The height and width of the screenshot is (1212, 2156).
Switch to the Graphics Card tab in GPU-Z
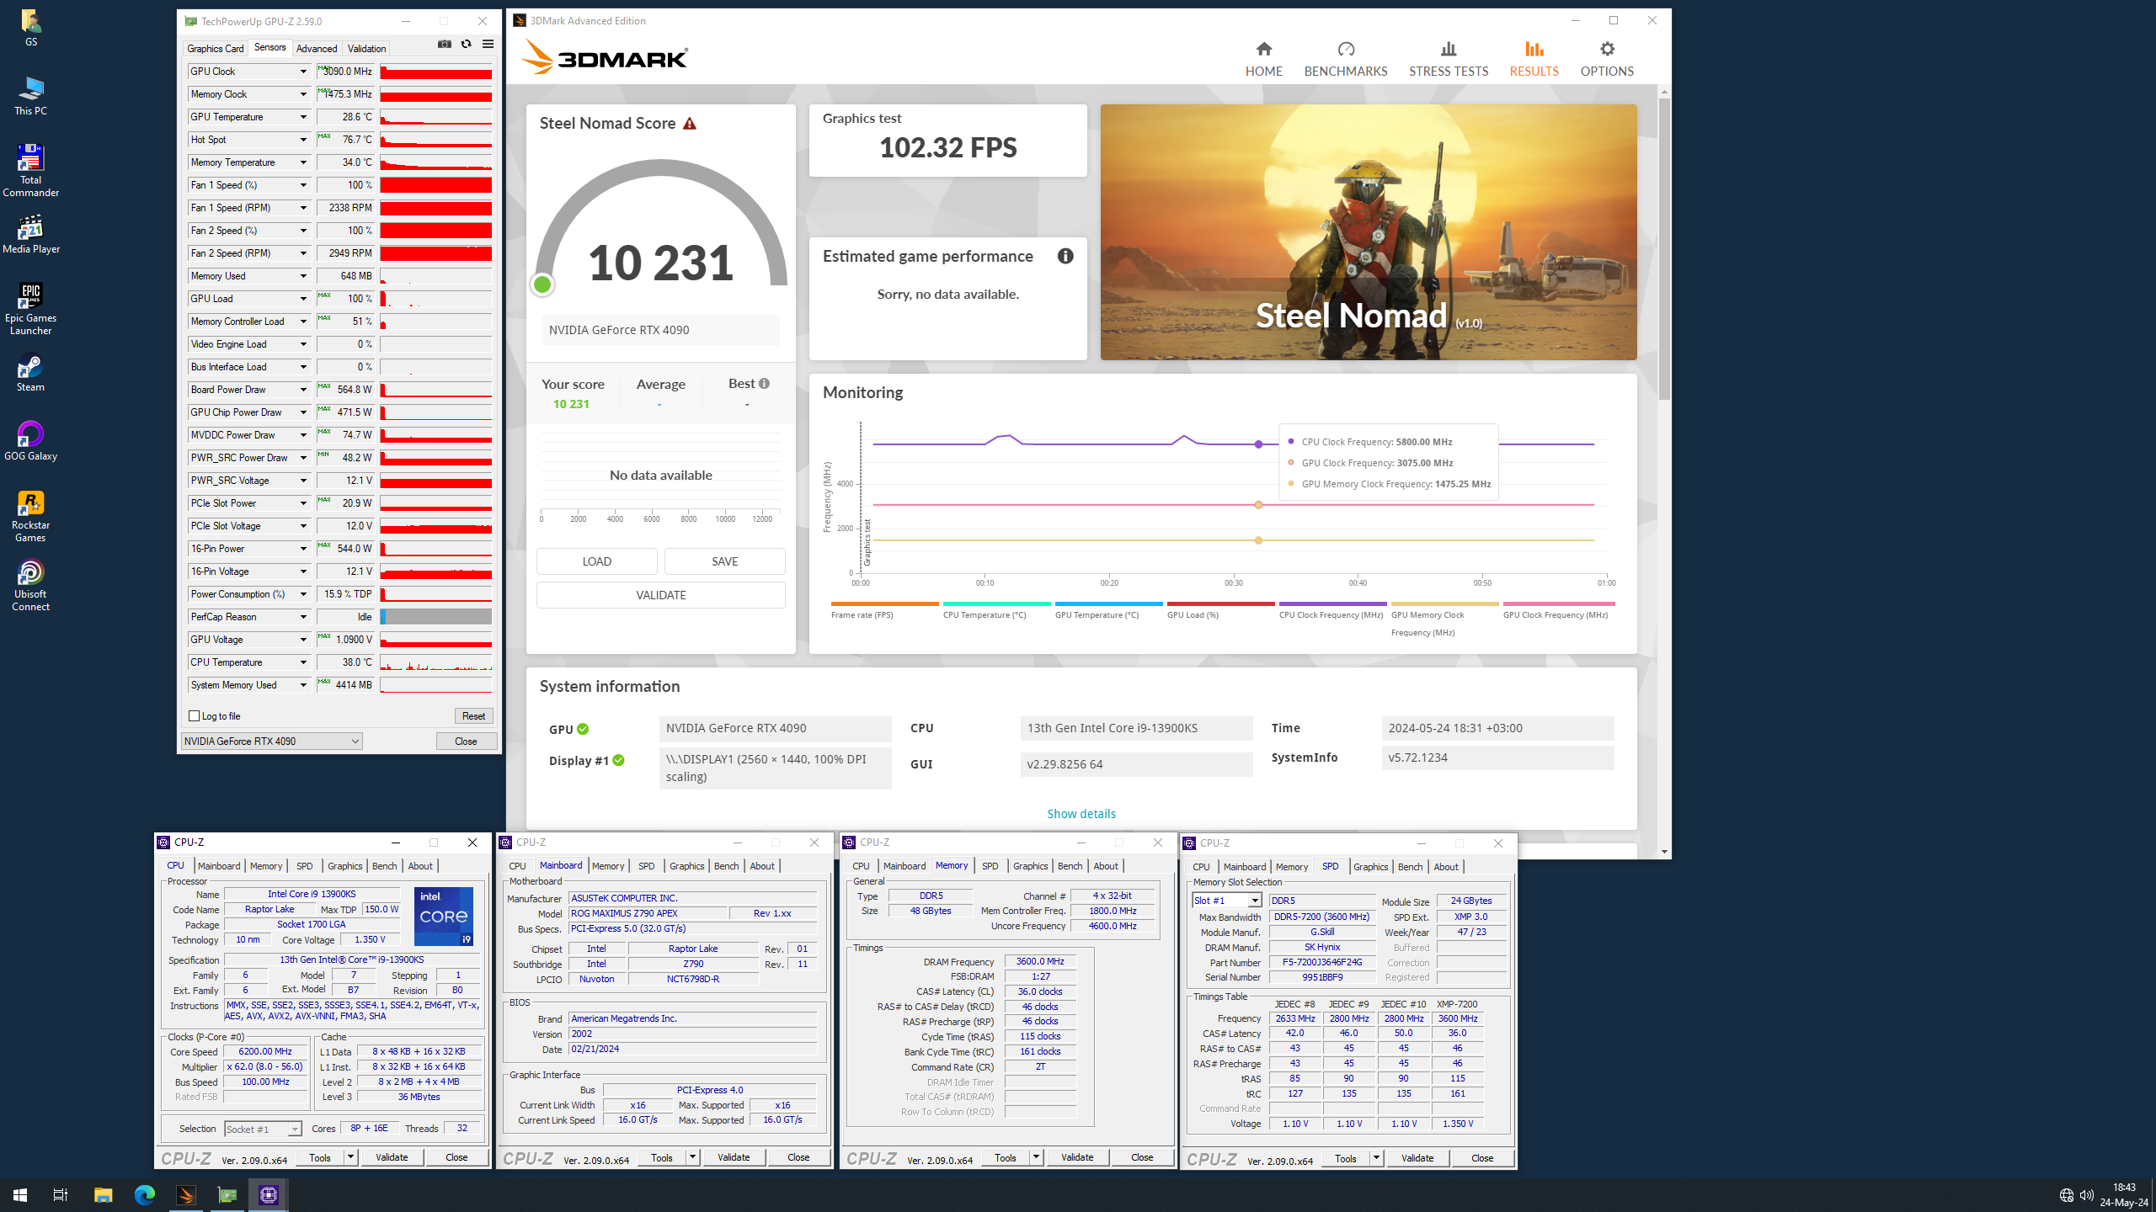[x=216, y=48]
